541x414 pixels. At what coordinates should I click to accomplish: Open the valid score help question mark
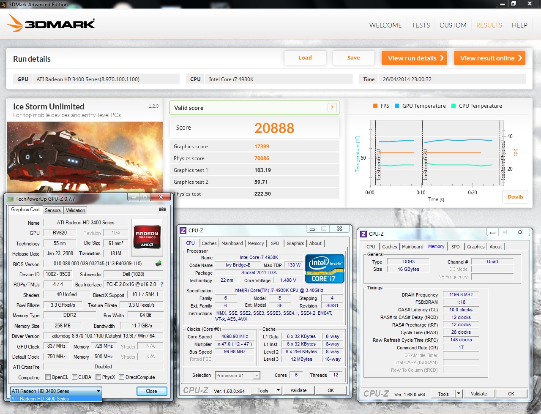[332, 108]
